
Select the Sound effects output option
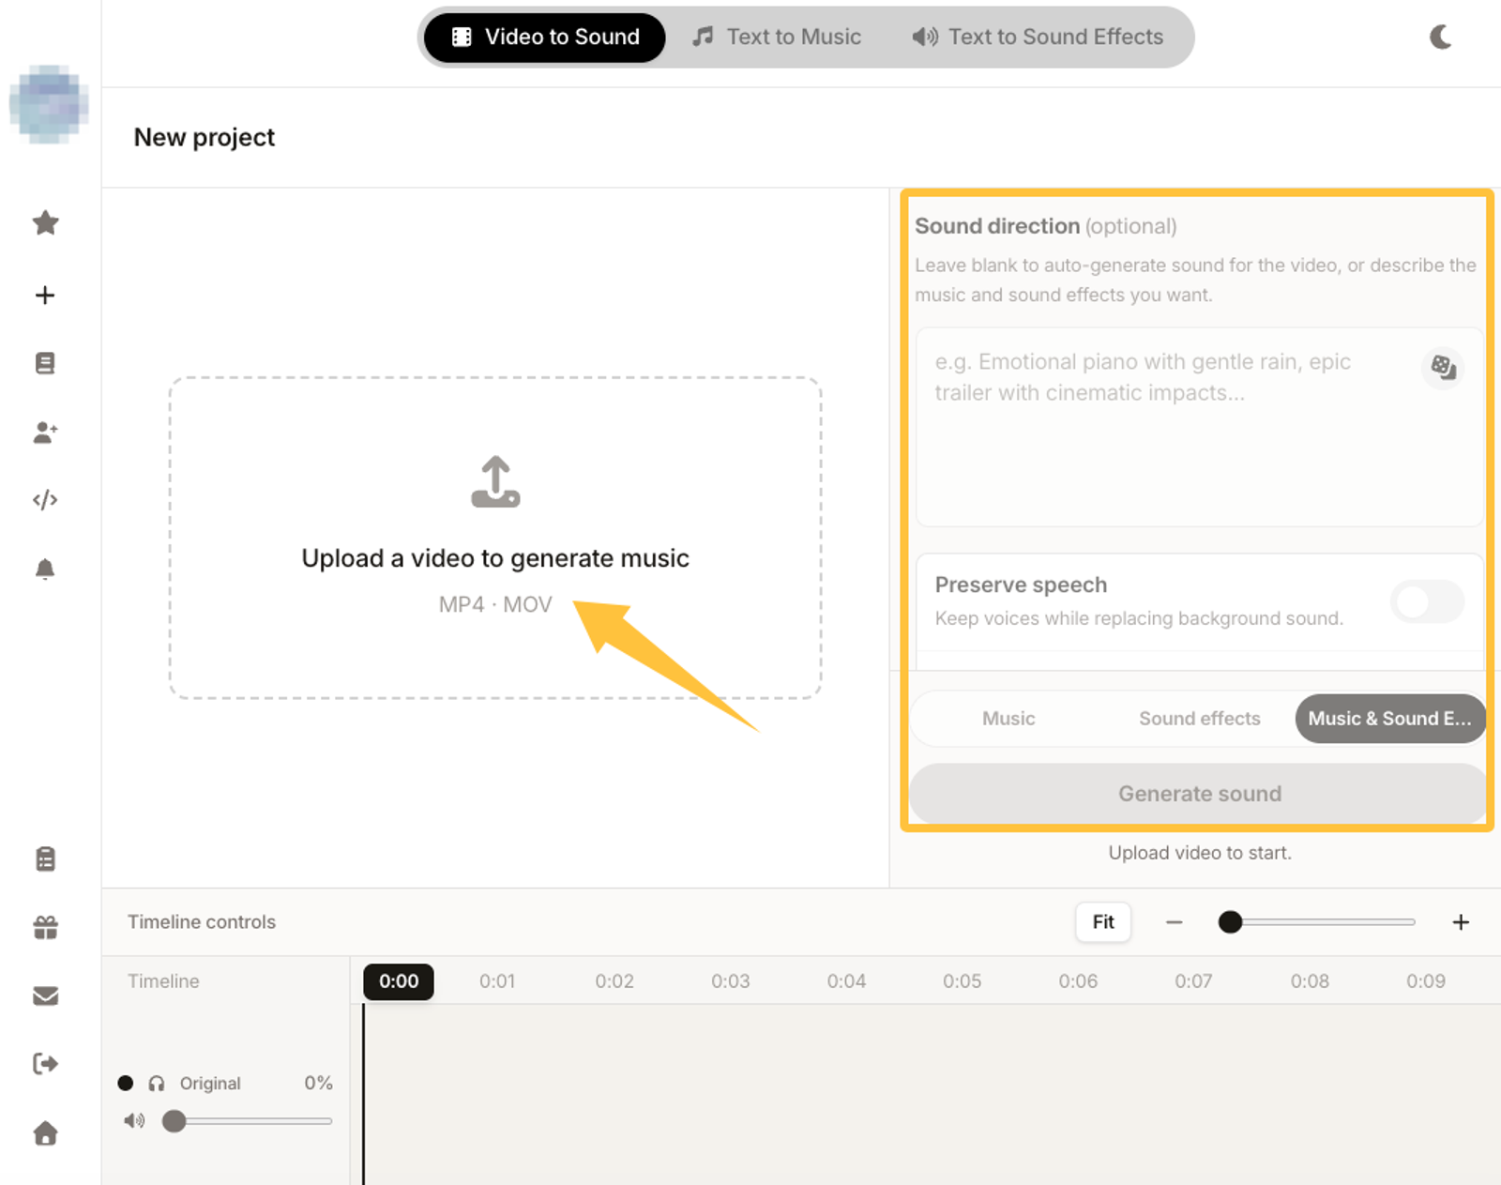coord(1199,719)
